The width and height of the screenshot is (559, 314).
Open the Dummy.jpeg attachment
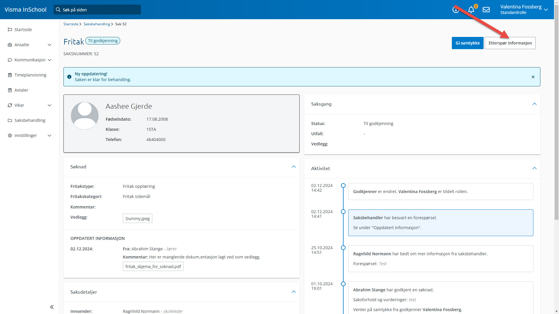(x=137, y=219)
